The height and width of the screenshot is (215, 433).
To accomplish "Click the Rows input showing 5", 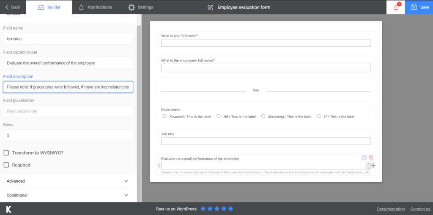I will click(68, 135).
